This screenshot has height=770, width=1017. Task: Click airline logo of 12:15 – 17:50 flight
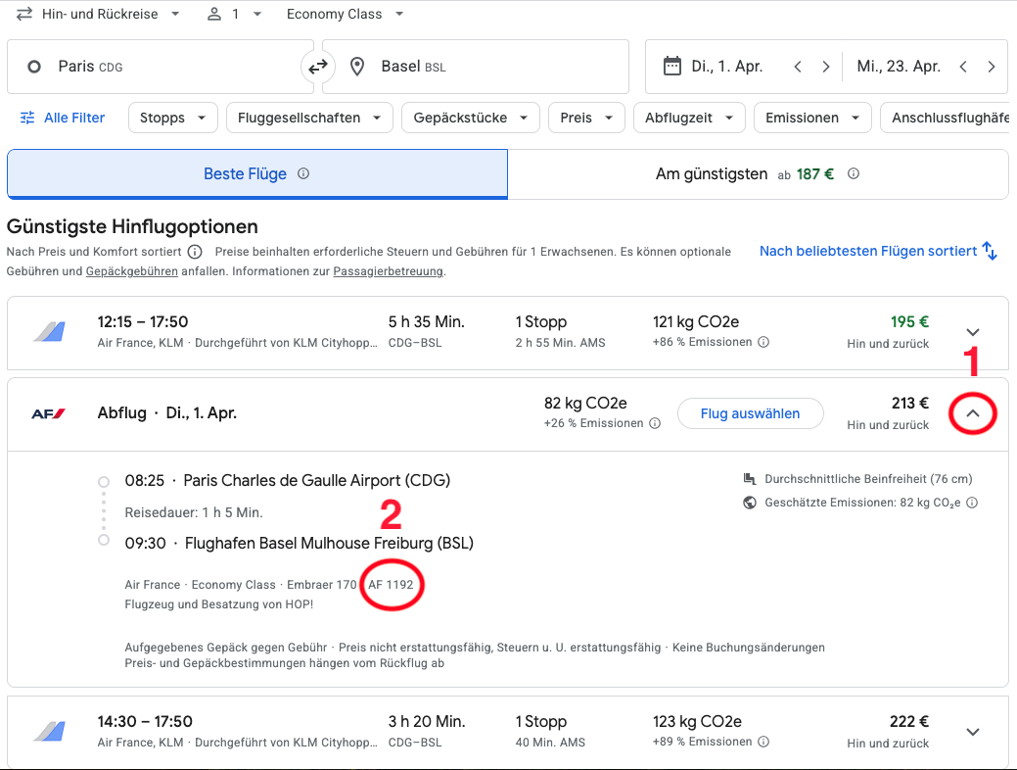tap(50, 332)
